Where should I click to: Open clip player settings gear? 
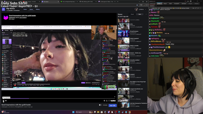click(x=104, y=101)
